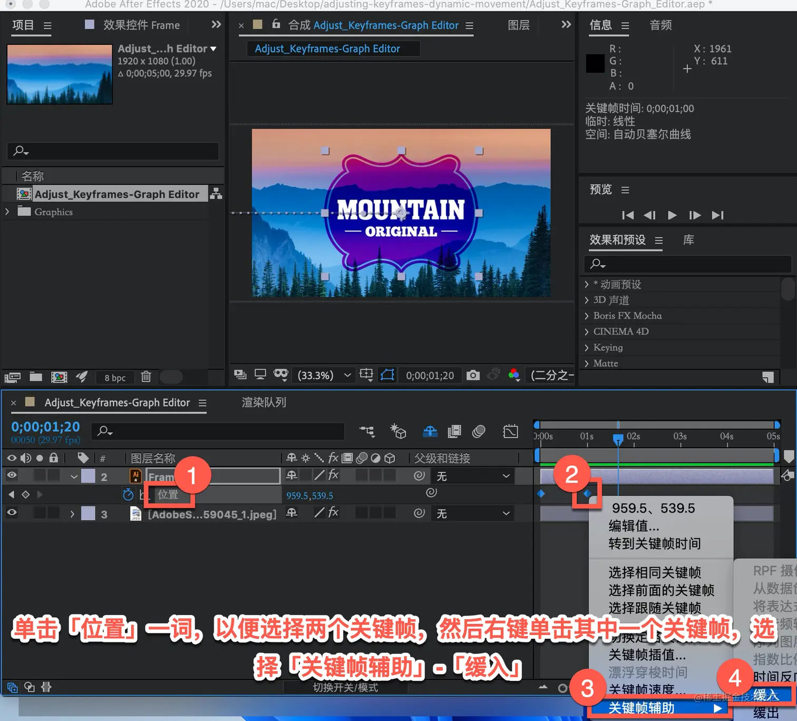This screenshot has width=797, height=721.
Task: Click the VR goggles icon under the viewer
Action: 281,374
